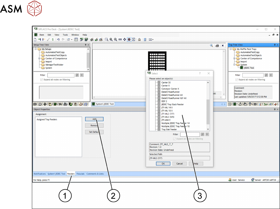Screen dimensions: 280x209
Task: Expand Center of Competence in Tray Tree View
Action: [235, 58]
